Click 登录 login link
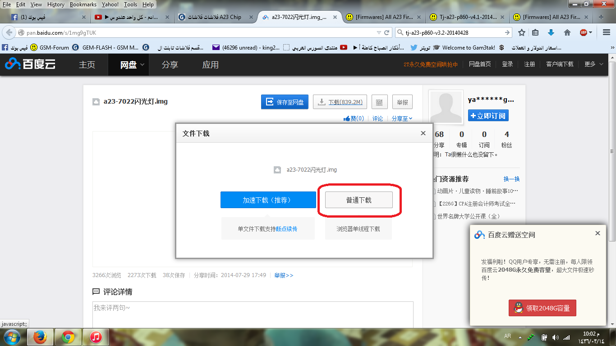The width and height of the screenshot is (616, 346). coord(507,64)
